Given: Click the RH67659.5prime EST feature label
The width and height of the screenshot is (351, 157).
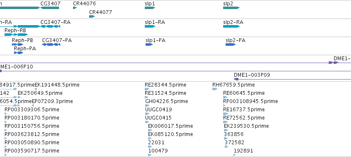Looking at the screenshot, I should (x=233, y=85).
